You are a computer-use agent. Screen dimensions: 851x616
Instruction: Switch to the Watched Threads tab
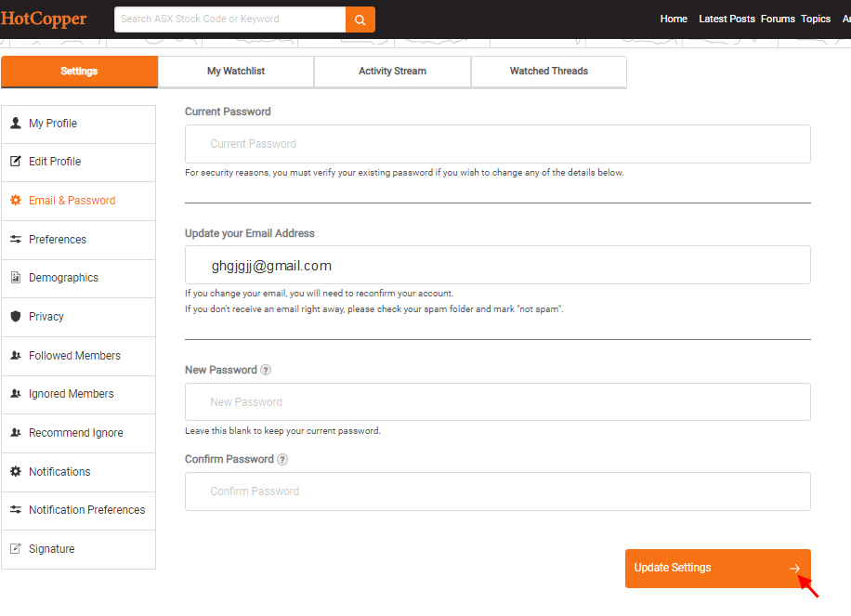coord(548,72)
